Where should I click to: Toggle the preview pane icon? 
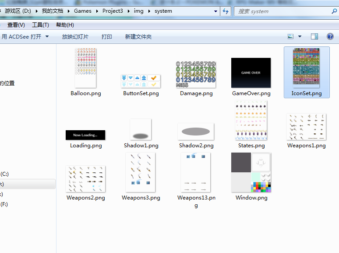(314, 36)
